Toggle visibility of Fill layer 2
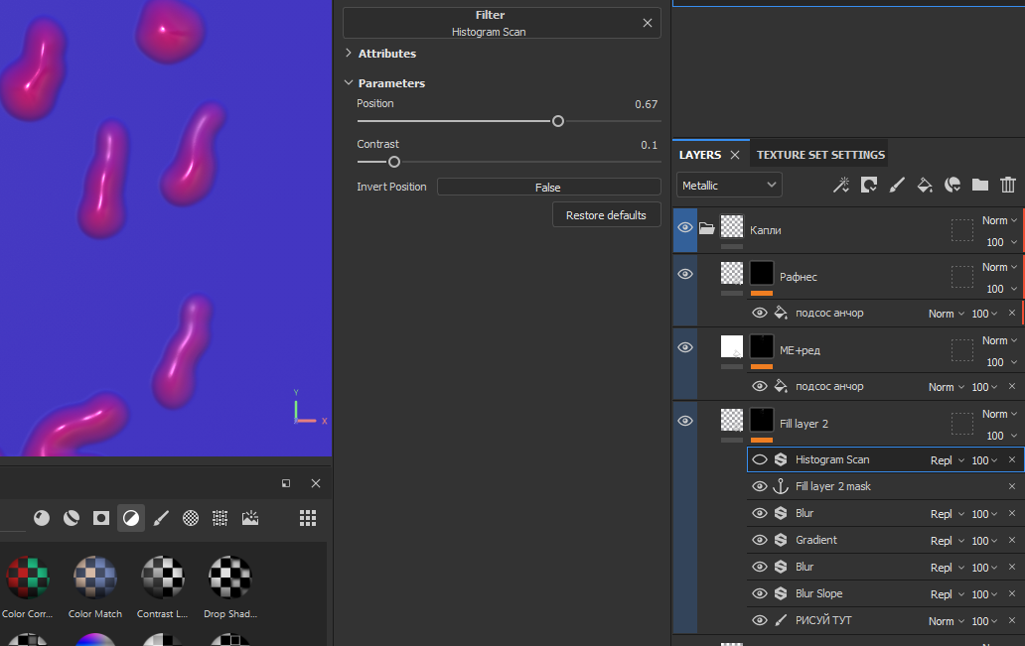This screenshot has width=1025, height=646. [x=685, y=421]
